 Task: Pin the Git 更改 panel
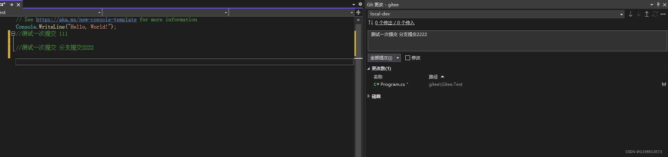click(x=658, y=4)
